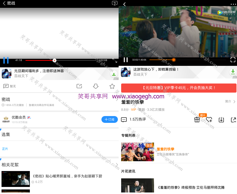Open the three-dot more options menu
Viewport: 237px width, 194px height.
[x=233, y=4]
